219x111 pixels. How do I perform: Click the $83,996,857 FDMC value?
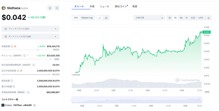tap(53, 92)
